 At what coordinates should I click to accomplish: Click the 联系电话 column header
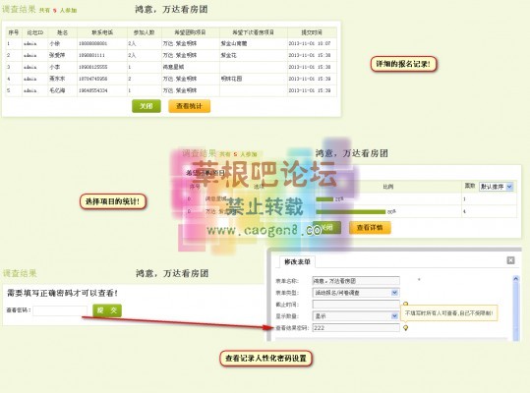(102, 32)
